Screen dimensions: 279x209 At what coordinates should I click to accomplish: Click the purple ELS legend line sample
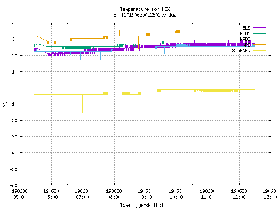(x=259, y=28)
